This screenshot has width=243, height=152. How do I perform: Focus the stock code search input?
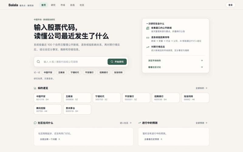[74, 62]
